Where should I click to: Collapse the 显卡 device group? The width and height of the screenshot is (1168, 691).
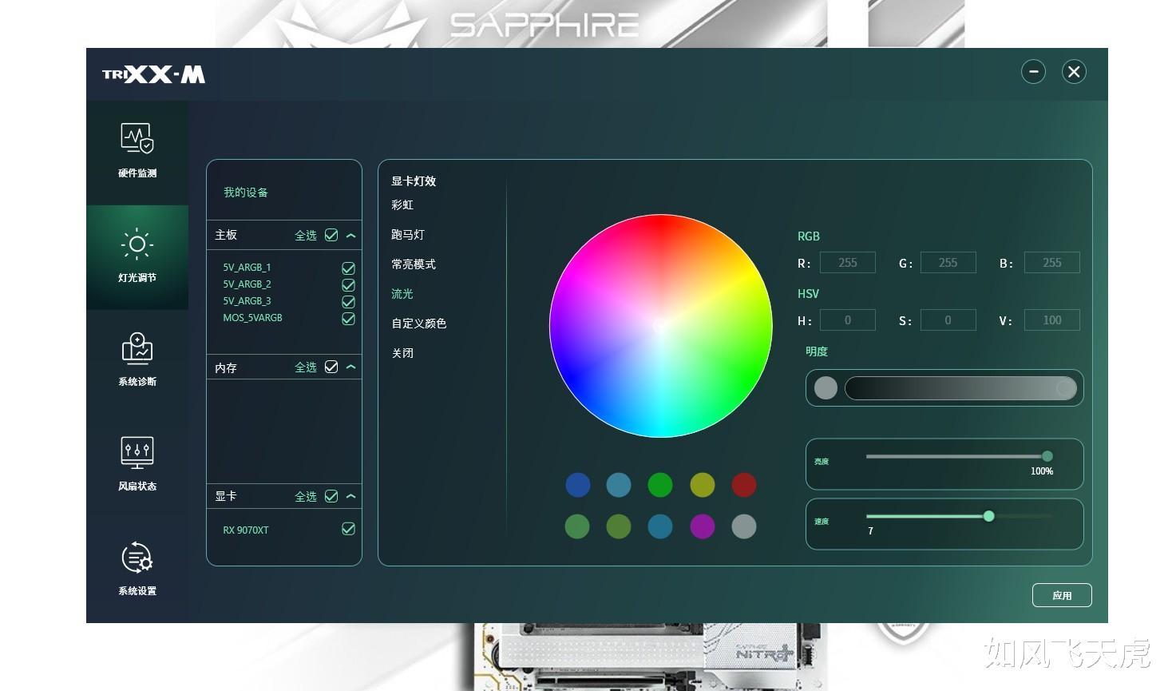351,497
